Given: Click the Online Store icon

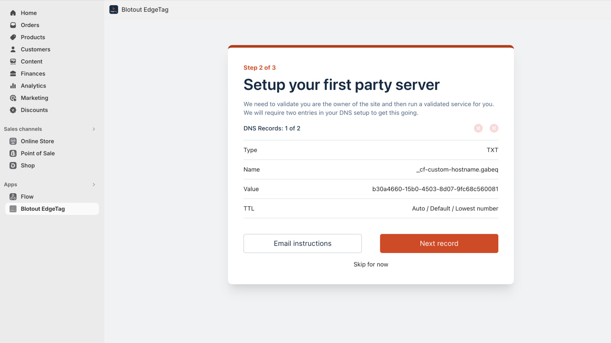Looking at the screenshot, I should [13, 141].
